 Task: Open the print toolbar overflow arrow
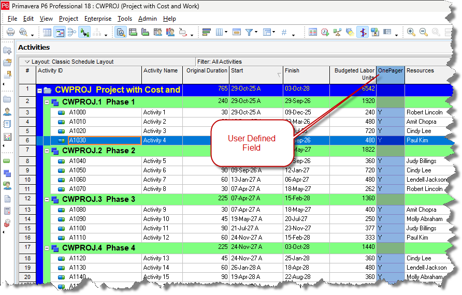click(32, 35)
